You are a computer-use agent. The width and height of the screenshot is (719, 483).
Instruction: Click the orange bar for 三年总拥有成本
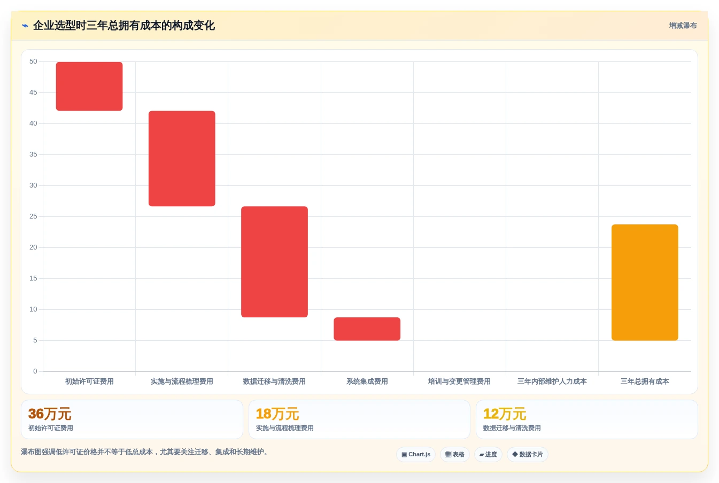pos(645,283)
